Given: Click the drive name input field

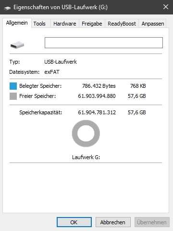Looking at the screenshot, I should (x=104, y=42).
